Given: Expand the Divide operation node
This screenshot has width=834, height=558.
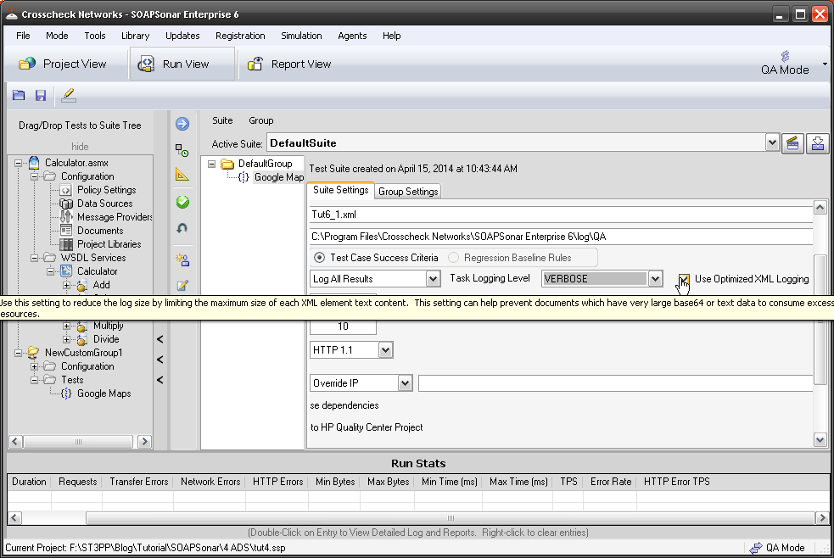Looking at the screenshot, I should tap(66, 339).
